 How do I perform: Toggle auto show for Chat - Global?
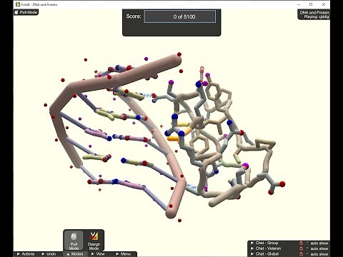(317, 254)
